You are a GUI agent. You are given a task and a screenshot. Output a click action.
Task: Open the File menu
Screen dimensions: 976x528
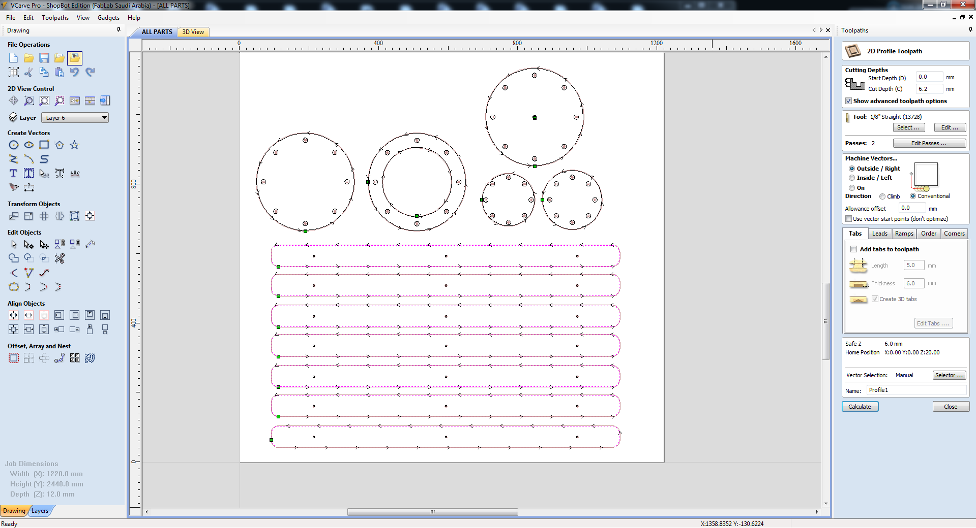tap(11, 18)
